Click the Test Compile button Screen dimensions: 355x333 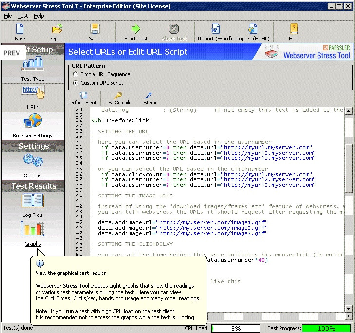pos(118,98)
